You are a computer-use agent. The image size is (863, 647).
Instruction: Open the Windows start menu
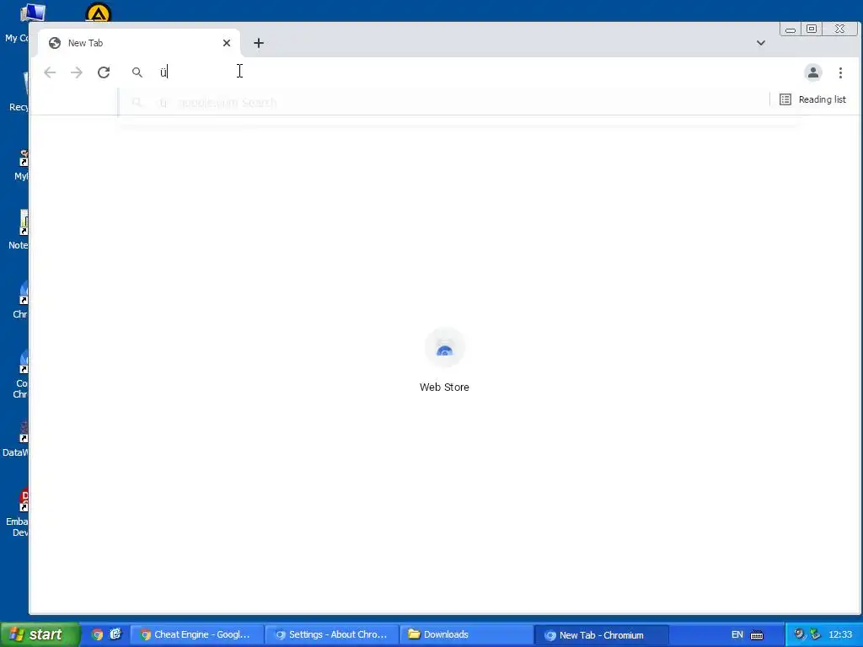tap(40, 634)
